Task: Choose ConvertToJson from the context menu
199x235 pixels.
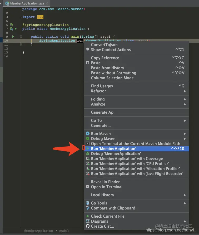Action: click(x=136, y=45)
